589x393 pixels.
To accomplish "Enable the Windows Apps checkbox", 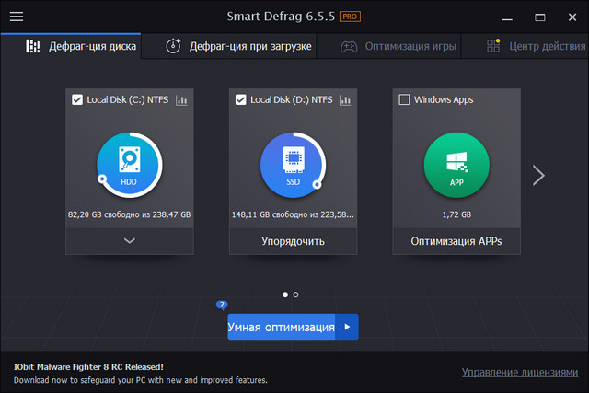I will point(405,99).
